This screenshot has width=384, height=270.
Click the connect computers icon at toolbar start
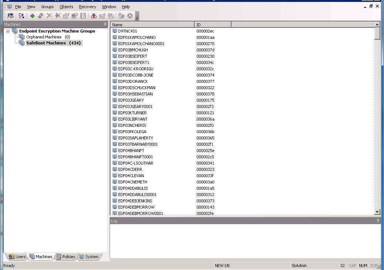pyautogui.click(x=10, y=16)
